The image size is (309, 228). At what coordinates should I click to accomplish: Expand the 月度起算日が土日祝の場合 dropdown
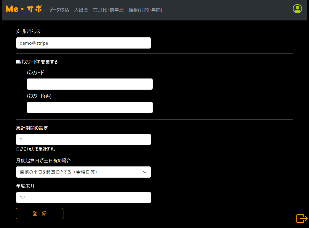83,172
